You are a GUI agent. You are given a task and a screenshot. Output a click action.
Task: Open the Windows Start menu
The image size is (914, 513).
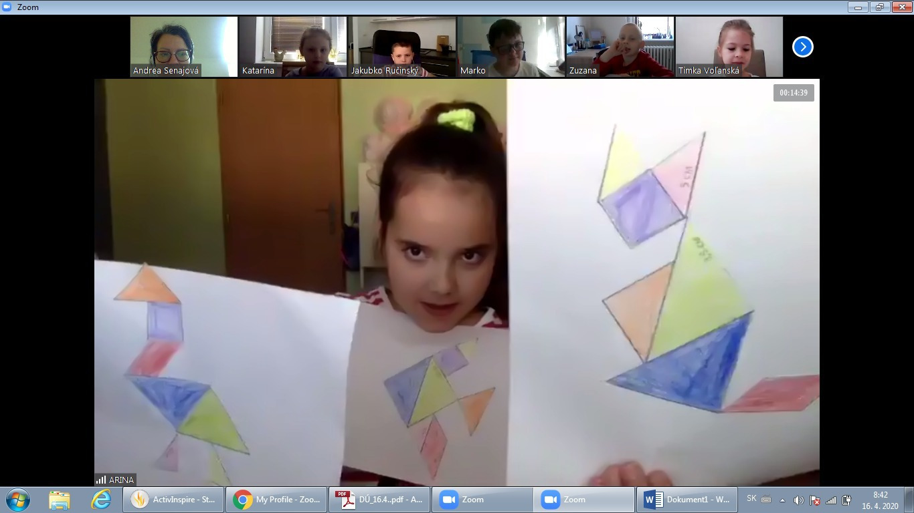[x=17, y=500]
